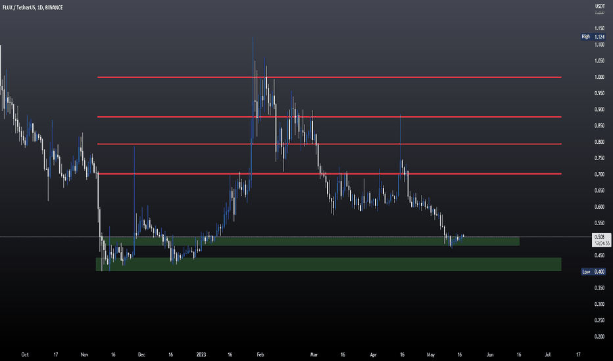Screen dimensions: 613x361
Task: Click the 1.050 price axis label
Action: (x=599, y=61)
